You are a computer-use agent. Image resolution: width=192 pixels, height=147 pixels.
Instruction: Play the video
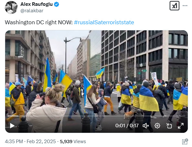click(12, 126)
